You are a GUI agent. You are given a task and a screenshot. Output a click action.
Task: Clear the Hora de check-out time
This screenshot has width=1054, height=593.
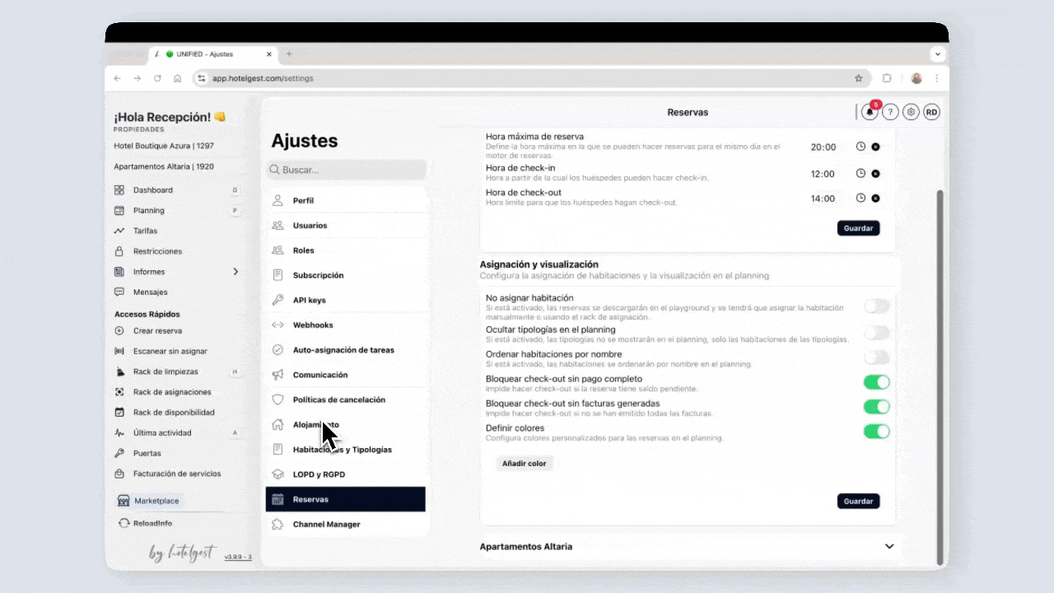[x=875, y=198]
